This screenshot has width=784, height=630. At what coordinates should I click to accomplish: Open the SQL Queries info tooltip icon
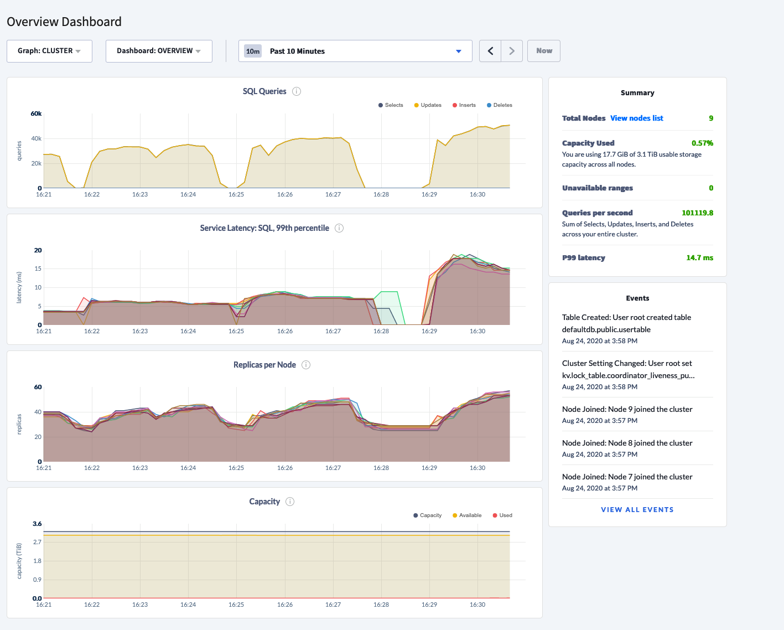[x=297, y=91]
